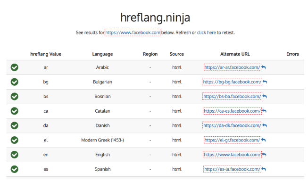Open the https://el-gr.facebook.com/ alternate URL
308x182 pixels.
[x=232, y=140]
